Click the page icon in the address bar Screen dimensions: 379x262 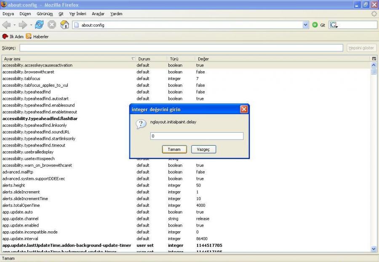[x=76, y=25]
